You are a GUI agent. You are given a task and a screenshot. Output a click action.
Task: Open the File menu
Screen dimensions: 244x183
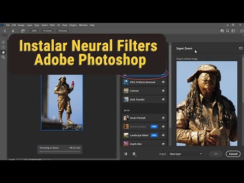pyautogui.click(x=8, y=25)
